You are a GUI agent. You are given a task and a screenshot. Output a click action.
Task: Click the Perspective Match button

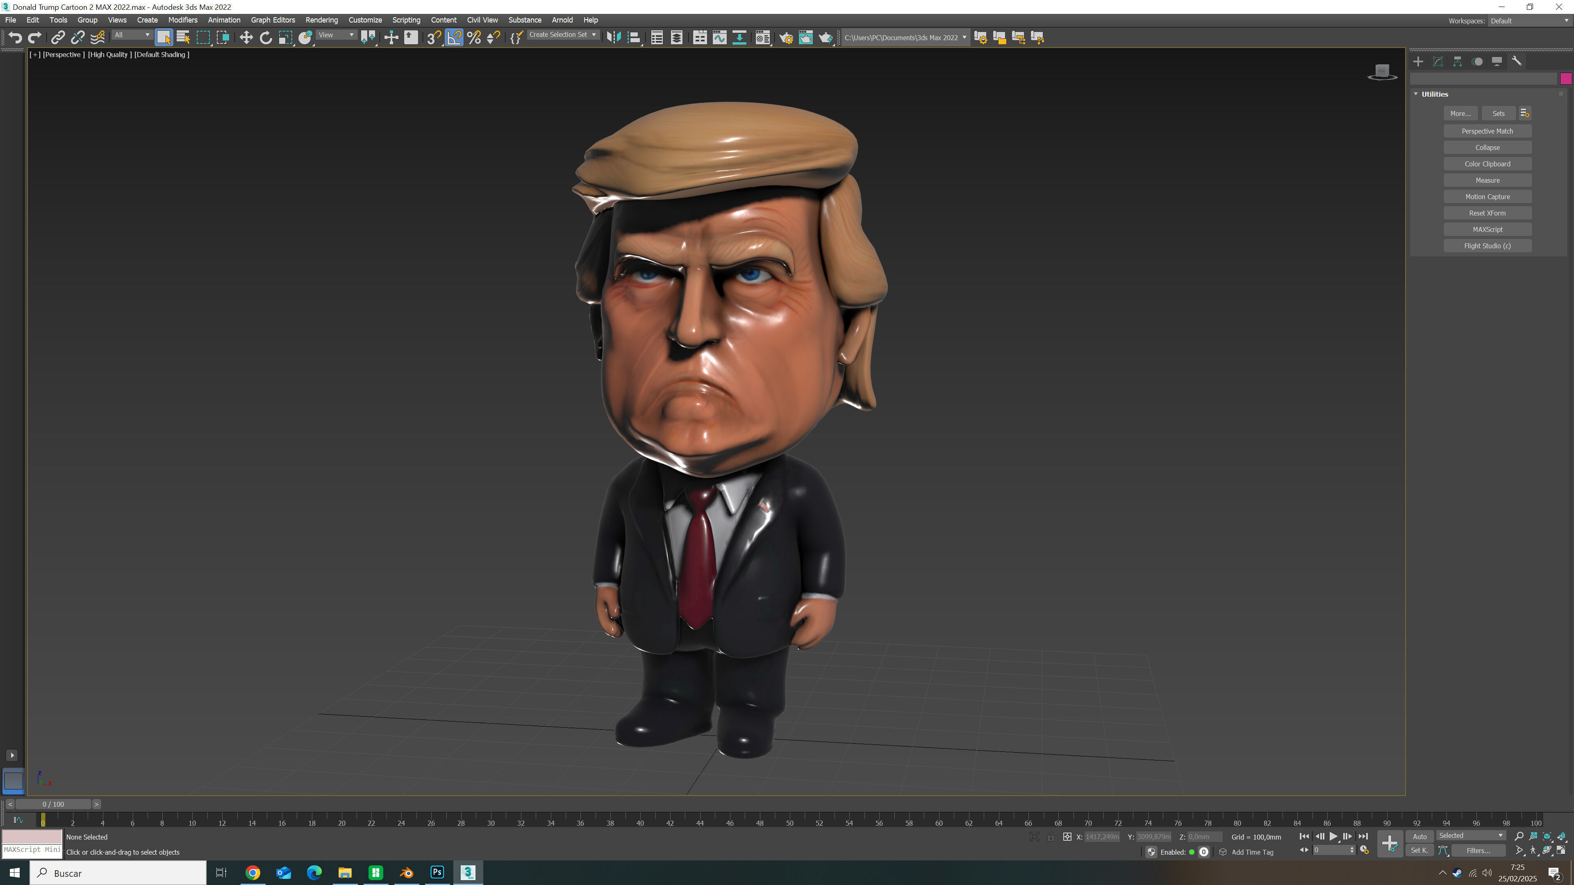click(x=1487, y=131)
